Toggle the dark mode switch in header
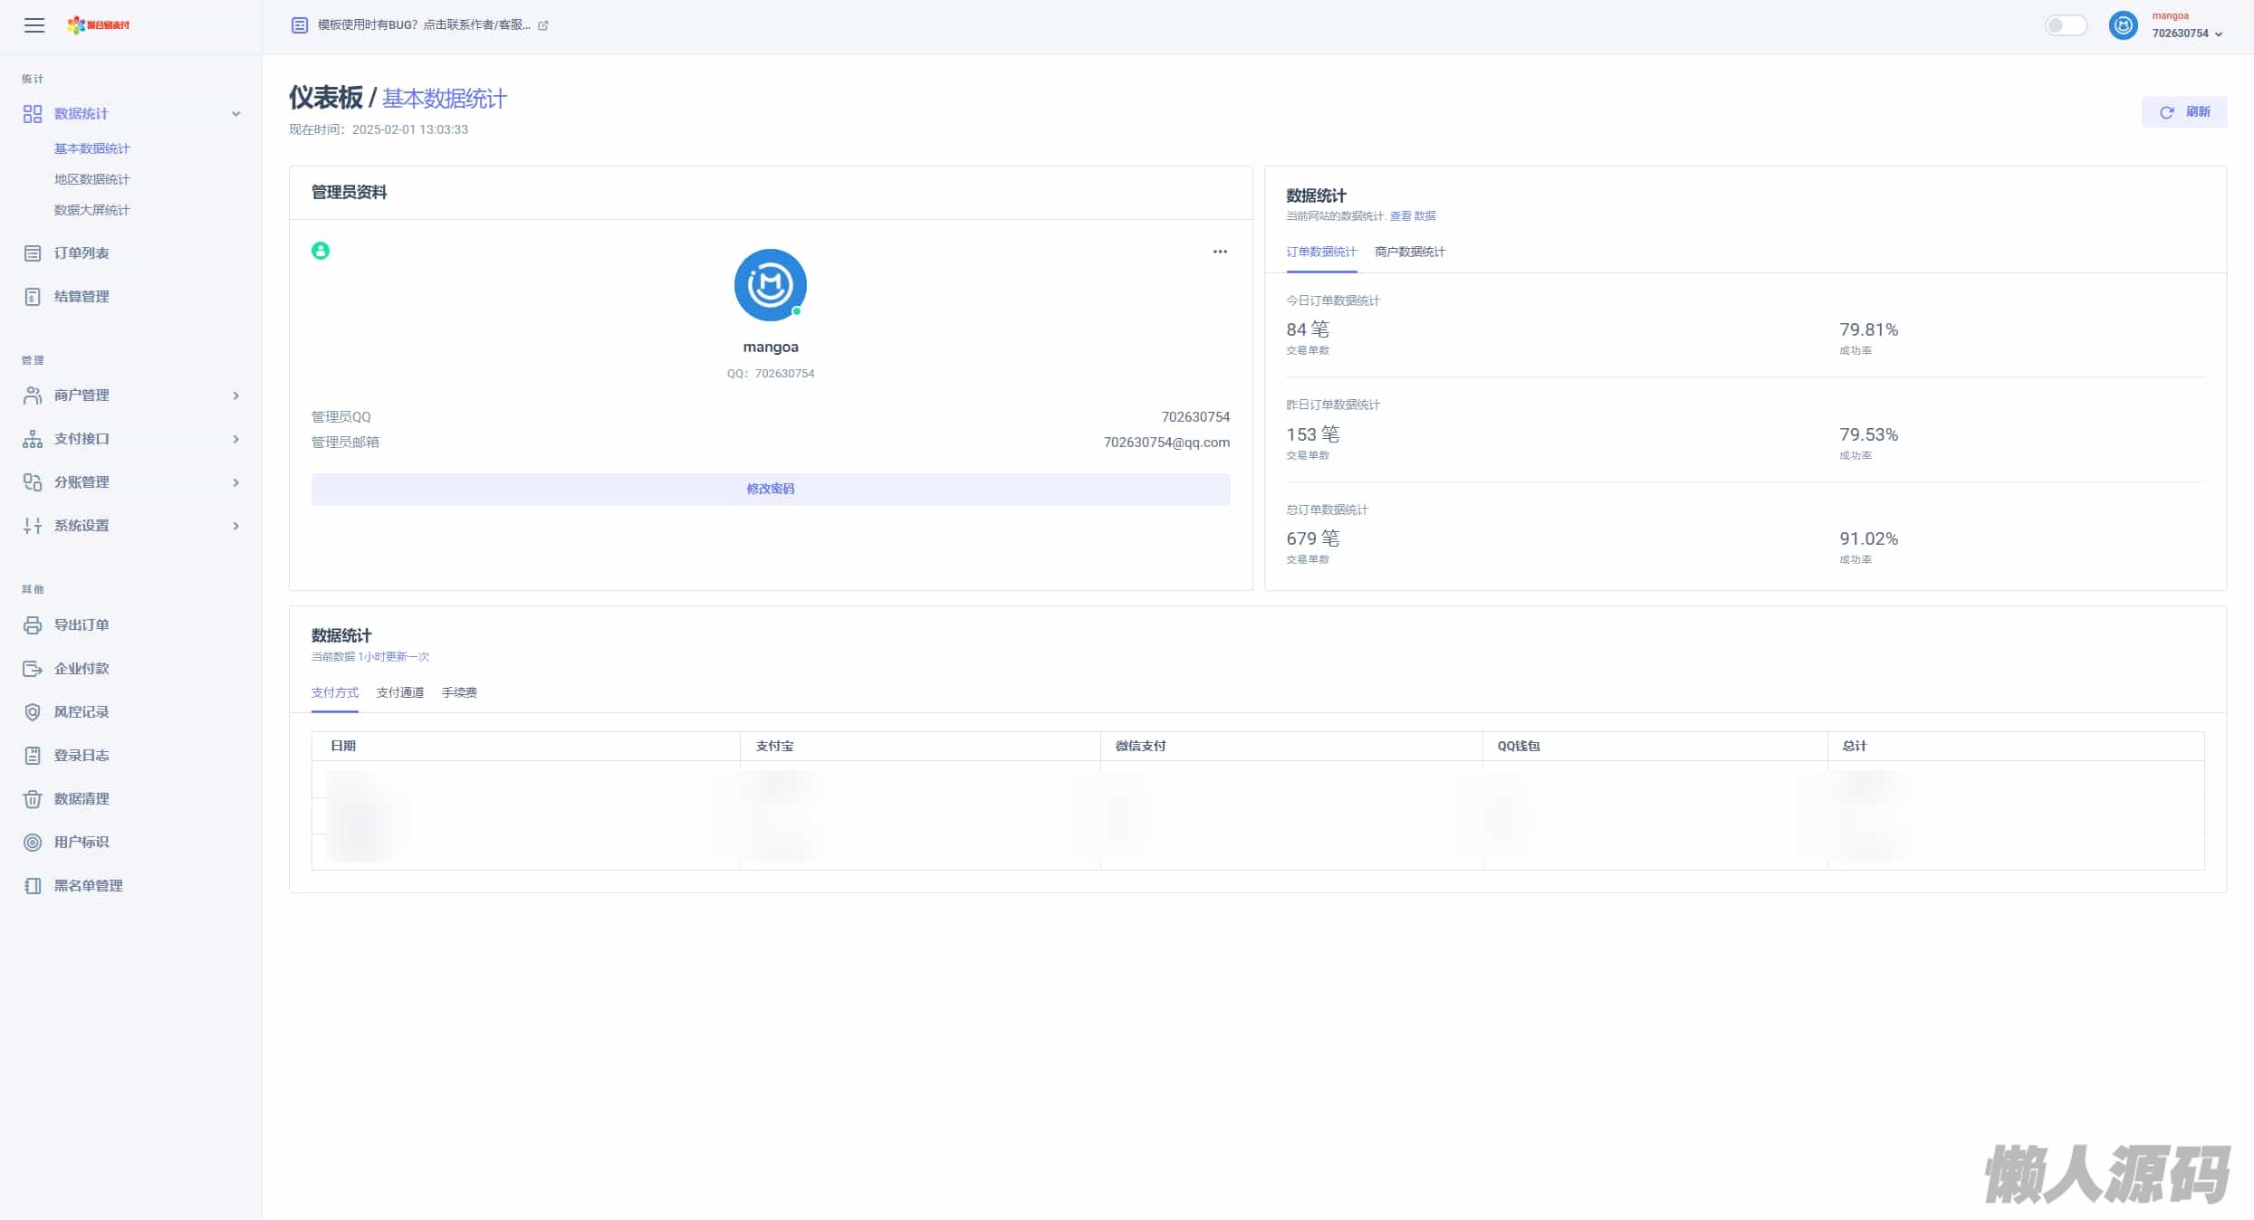 (2065, 25)
